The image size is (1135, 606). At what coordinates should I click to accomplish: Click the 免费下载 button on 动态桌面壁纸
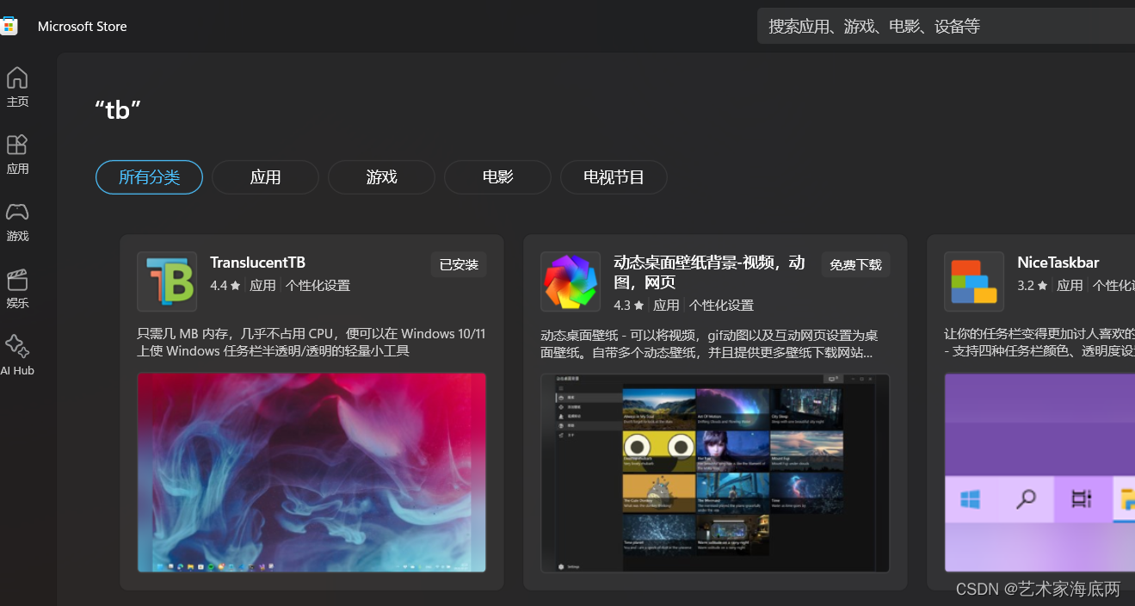pyautogui.click(x=855, y=265)
